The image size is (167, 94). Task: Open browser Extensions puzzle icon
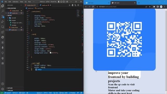[154, 7]
